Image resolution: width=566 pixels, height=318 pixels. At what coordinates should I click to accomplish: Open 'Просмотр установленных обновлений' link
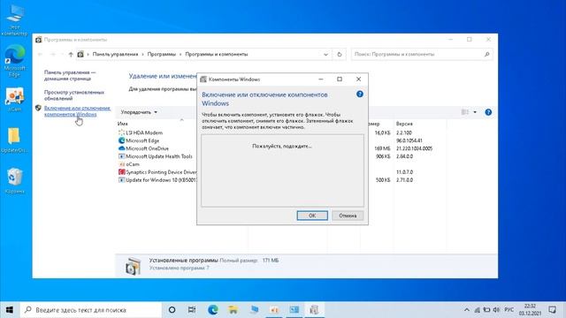[x=74, y=95]
